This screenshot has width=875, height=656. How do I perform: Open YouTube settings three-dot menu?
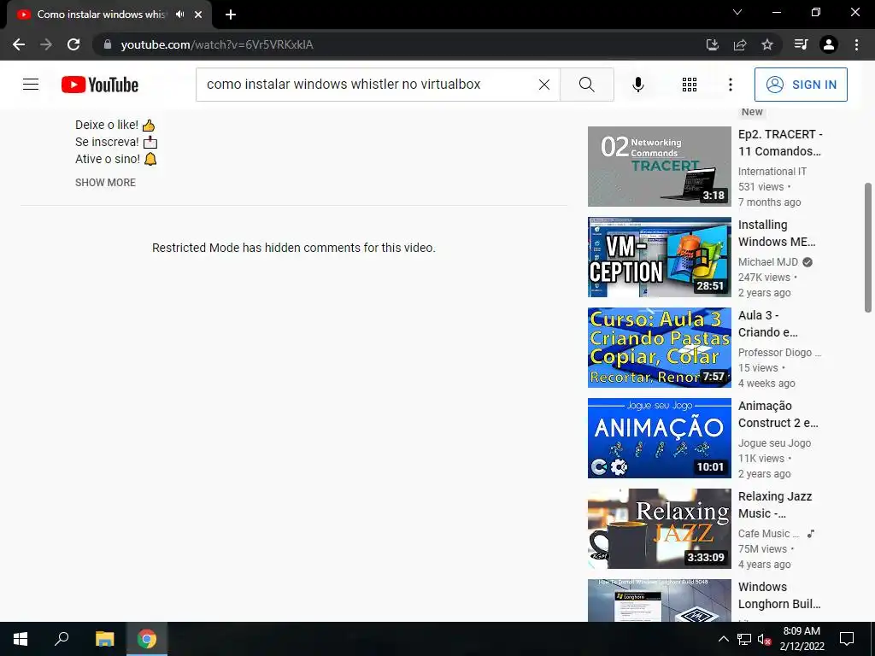[730, 85]
